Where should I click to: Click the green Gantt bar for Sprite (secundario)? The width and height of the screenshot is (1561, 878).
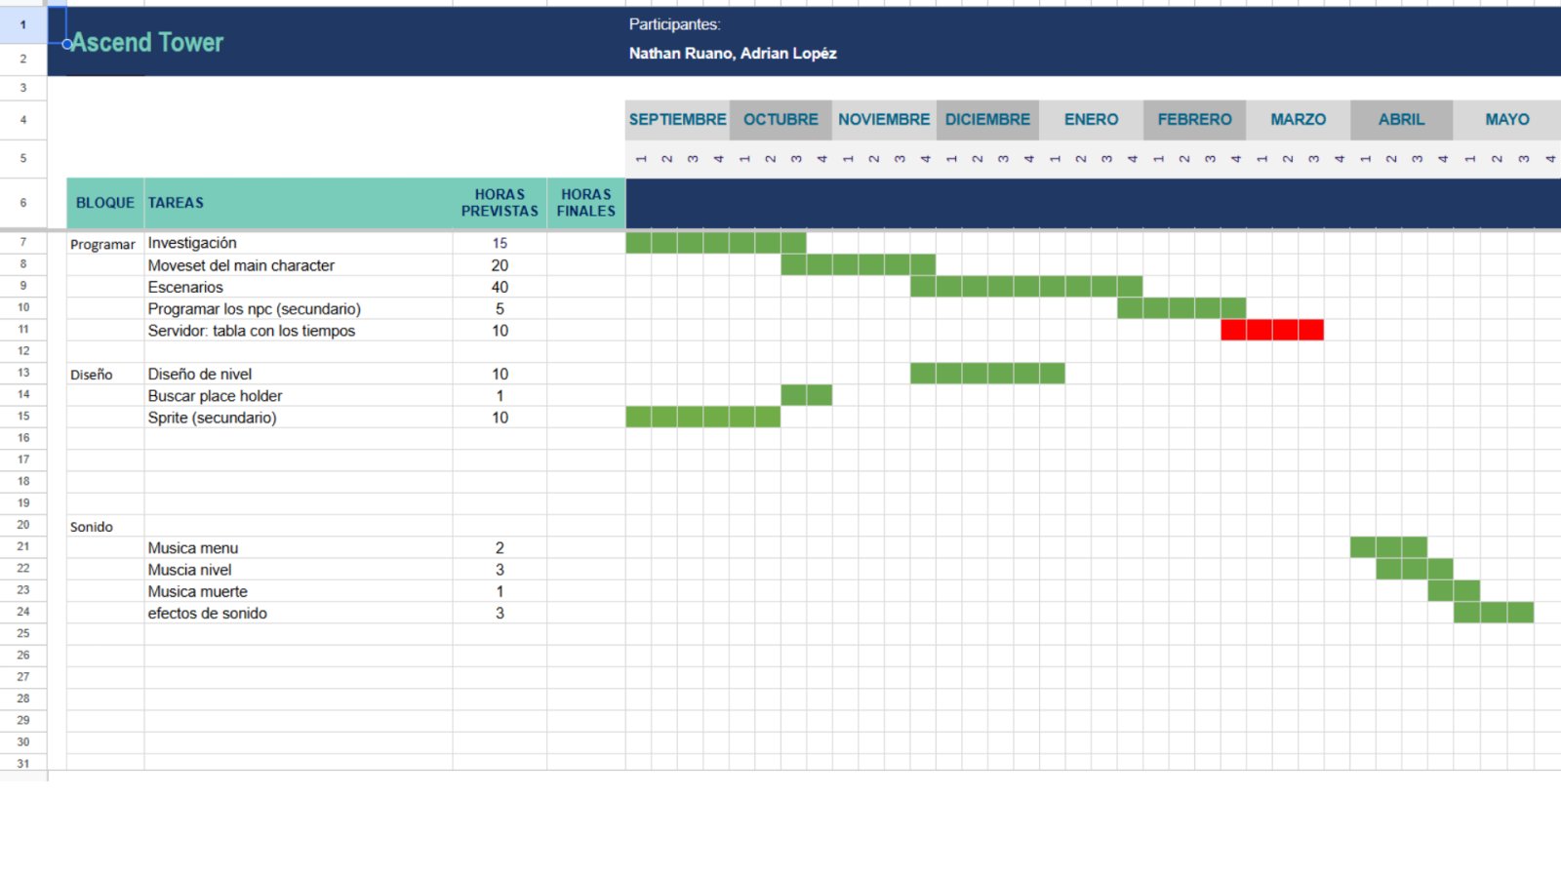703,417
